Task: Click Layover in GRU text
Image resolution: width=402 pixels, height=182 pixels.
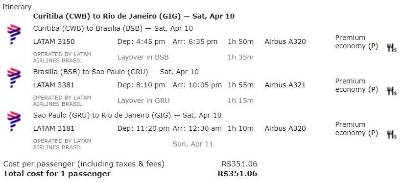Action: (143, 101)
